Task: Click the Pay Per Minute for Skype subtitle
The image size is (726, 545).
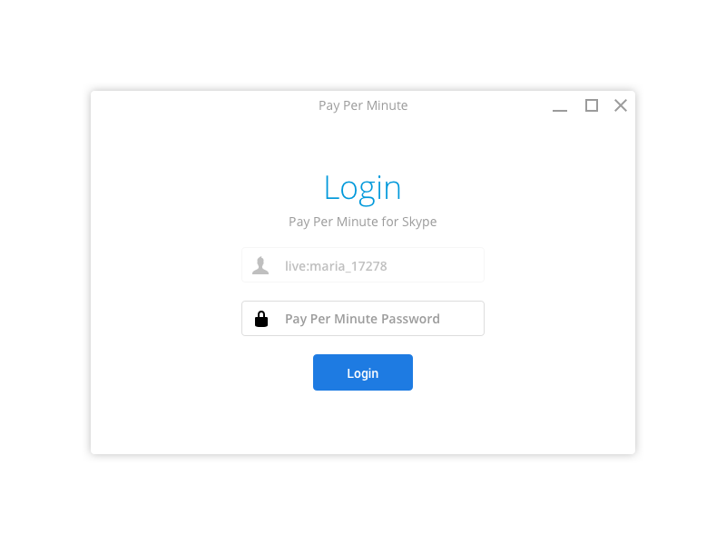Action: tap(362, 222)
